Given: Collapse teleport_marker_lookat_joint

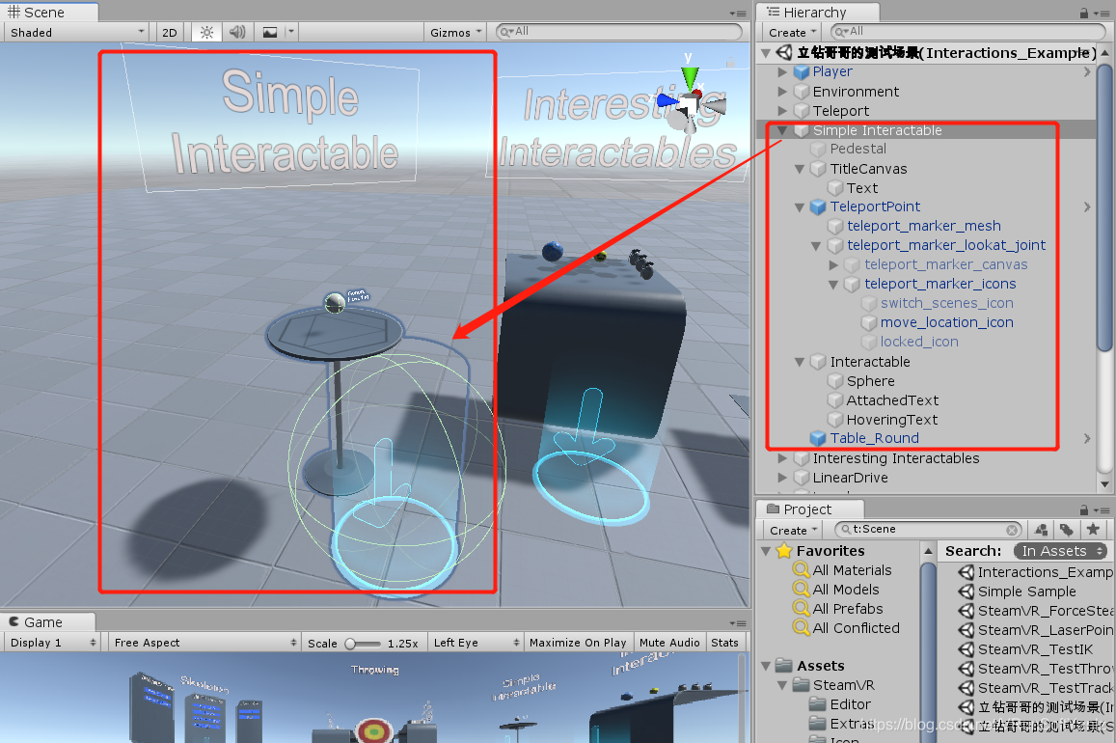Looking at the screenshot, I should [817, 245].
